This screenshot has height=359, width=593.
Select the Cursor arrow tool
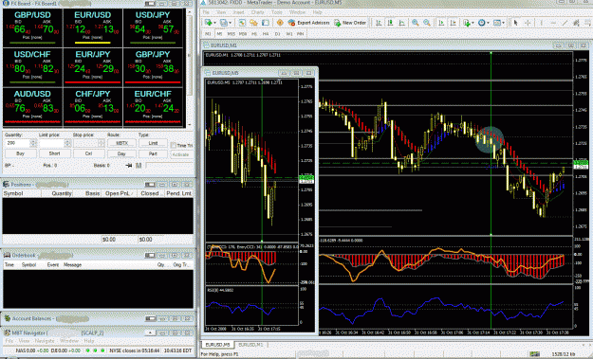(515, 23)
